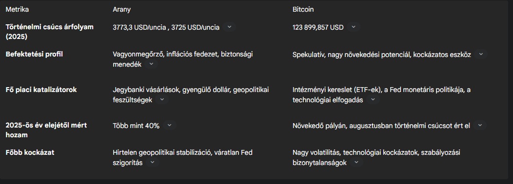Expand the chevron beside 123 899,857 USD
This screenshot has height=184, width=513.
tap(354, 27)
